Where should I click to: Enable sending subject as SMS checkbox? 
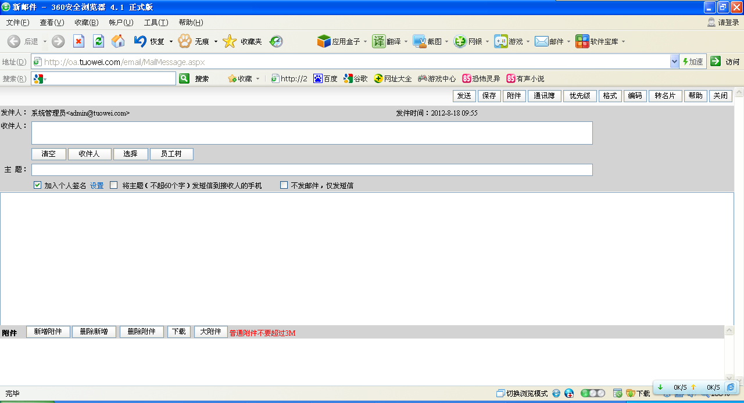[114, 185]
